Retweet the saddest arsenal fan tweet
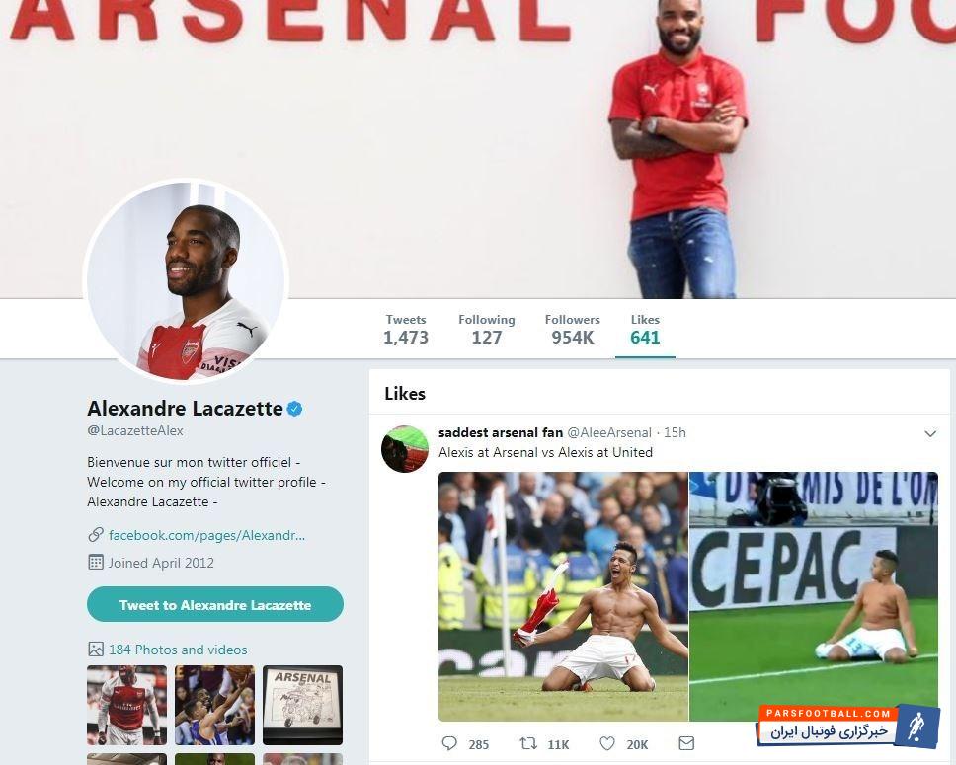The width and height of the screenshot is (956, 765). point(528,743)
